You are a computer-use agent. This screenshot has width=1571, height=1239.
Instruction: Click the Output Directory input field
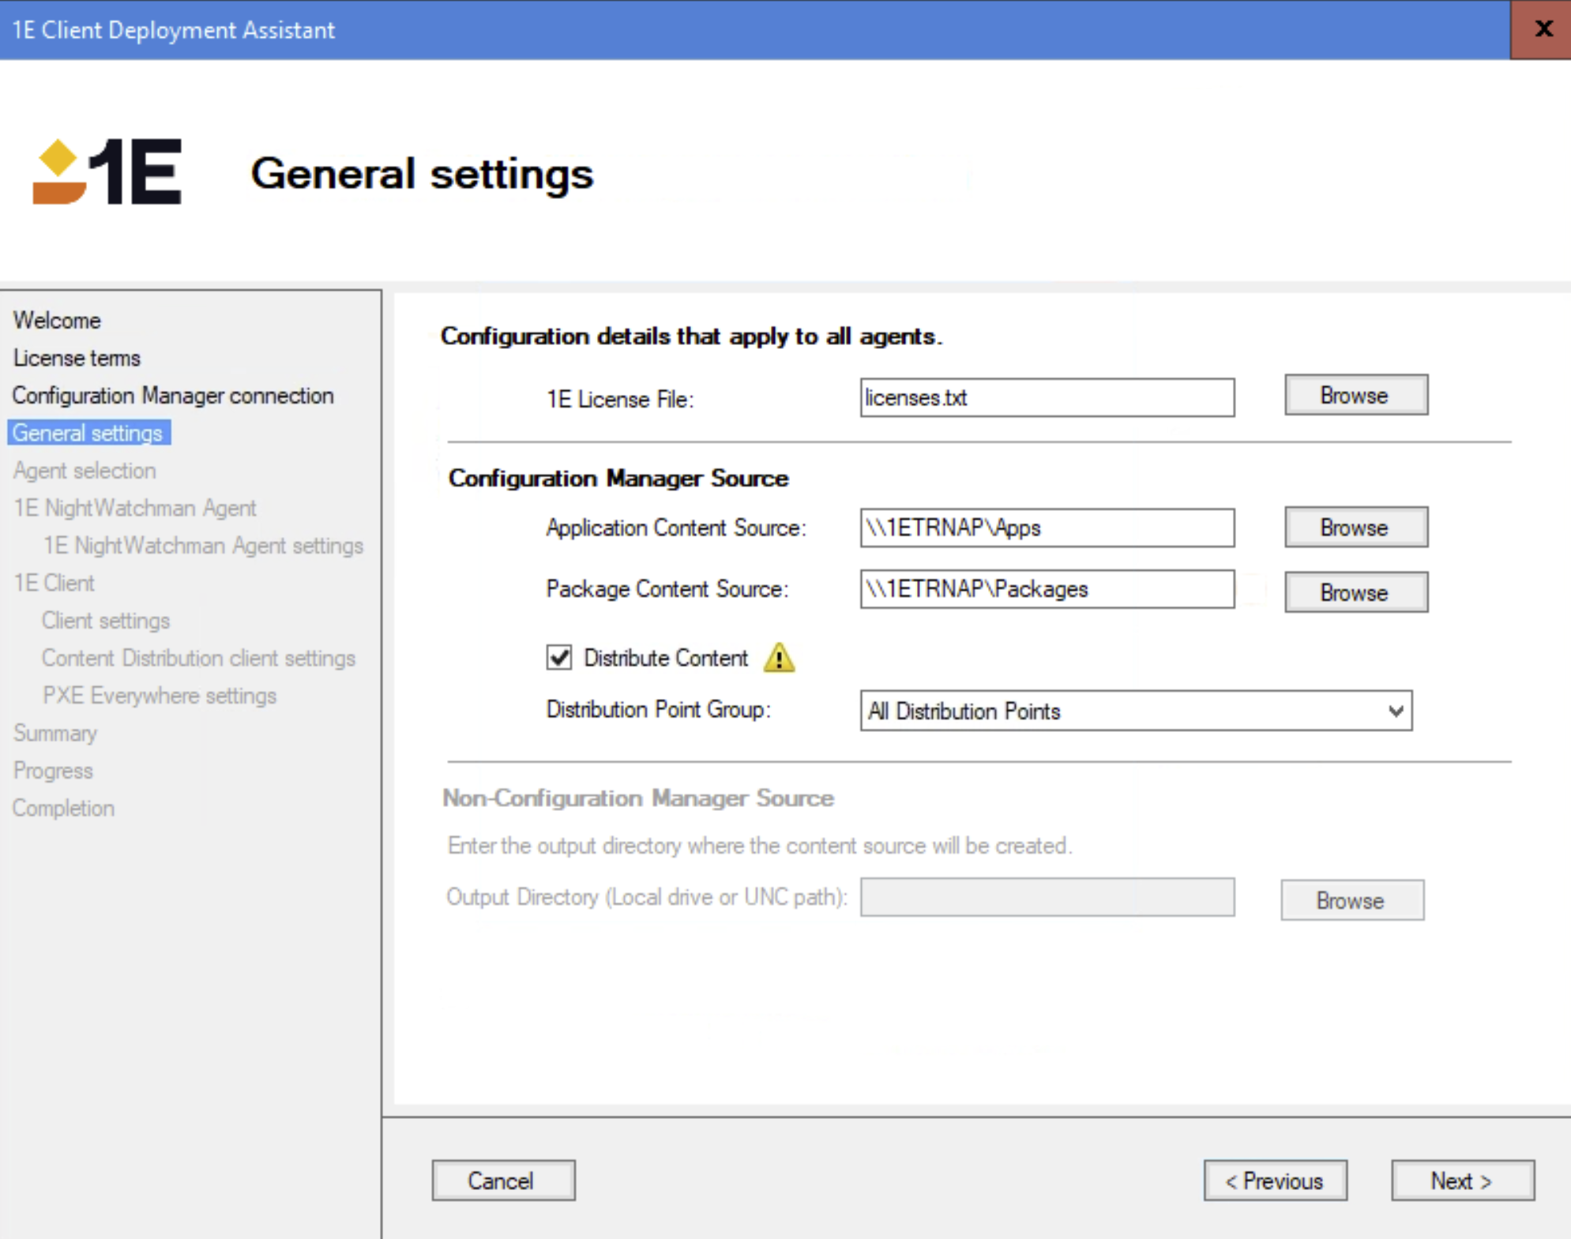point(1047,897)
